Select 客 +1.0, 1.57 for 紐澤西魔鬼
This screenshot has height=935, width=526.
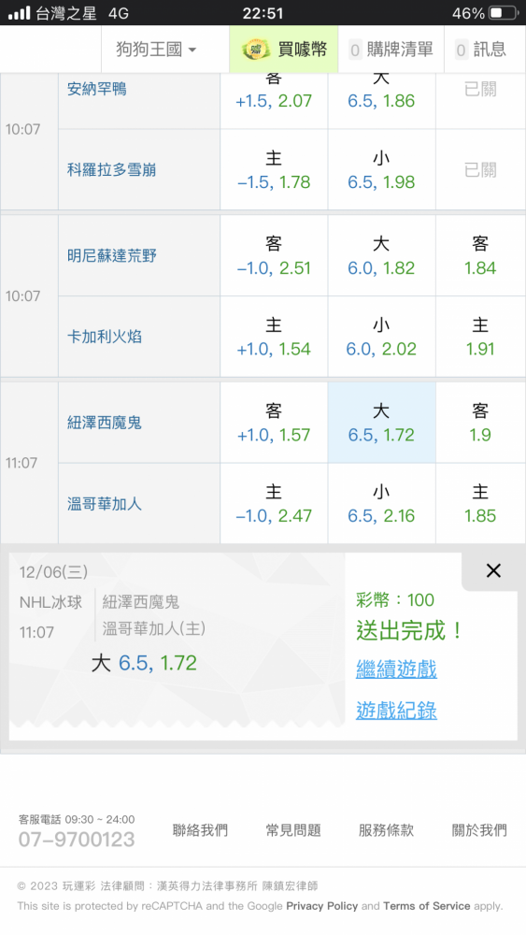pyautogui.click(x=274, y=423)
